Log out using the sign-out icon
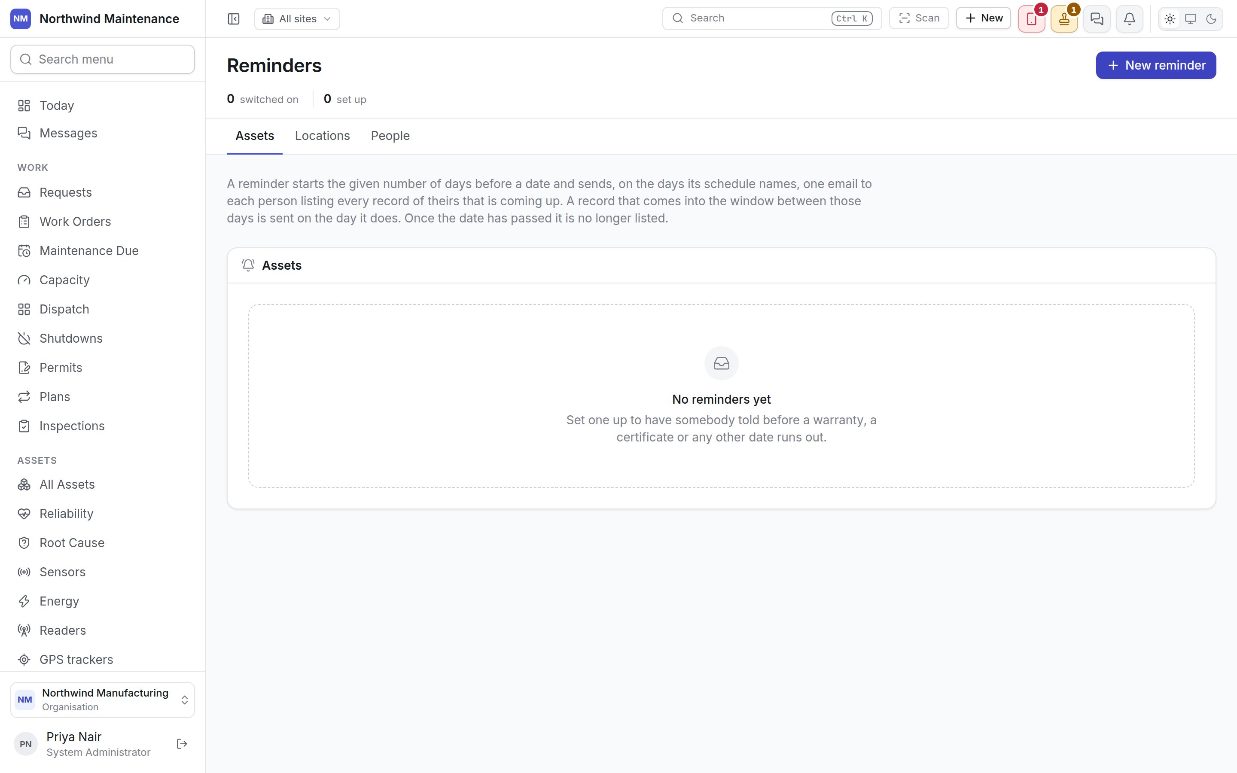1237x773 pixels. pyautogui.click(x=182, y=744)
